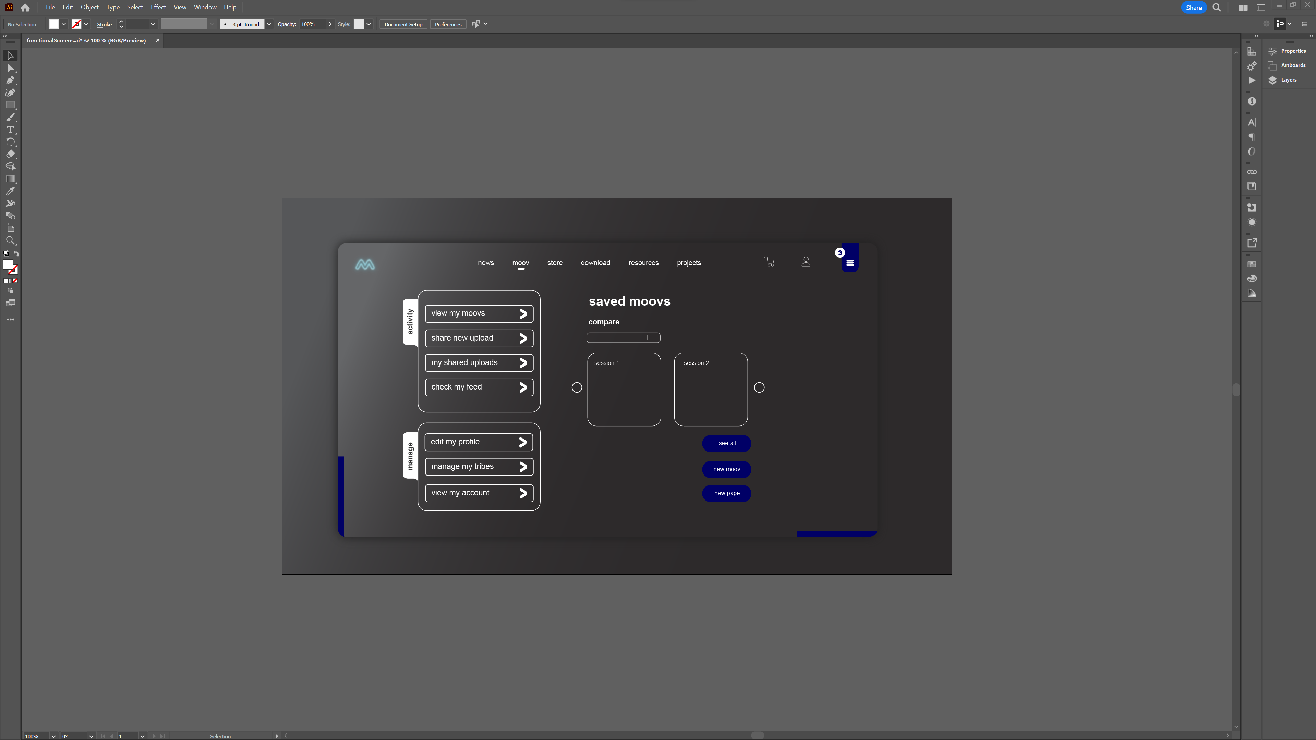Click the projects navigation tab
Screen dimensions: 1316x740
tap(689, 262)
